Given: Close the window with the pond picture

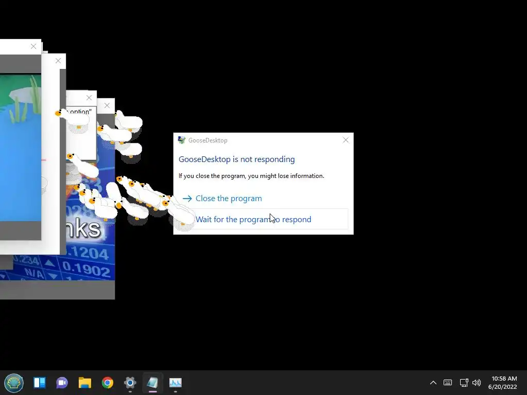Looking at the screenshot, I should click(33, 46).
